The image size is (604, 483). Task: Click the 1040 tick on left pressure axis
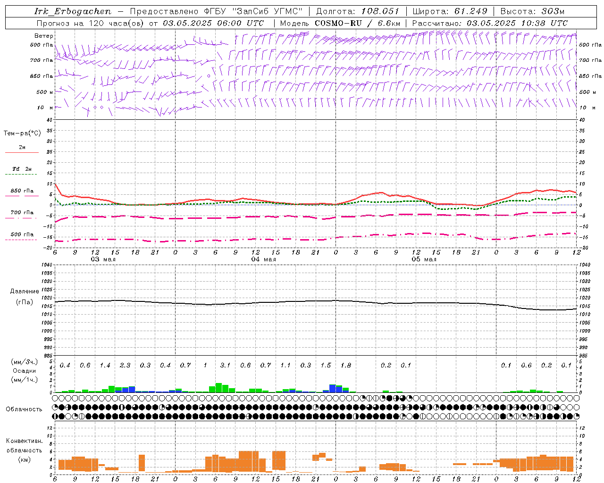(48, 265)
